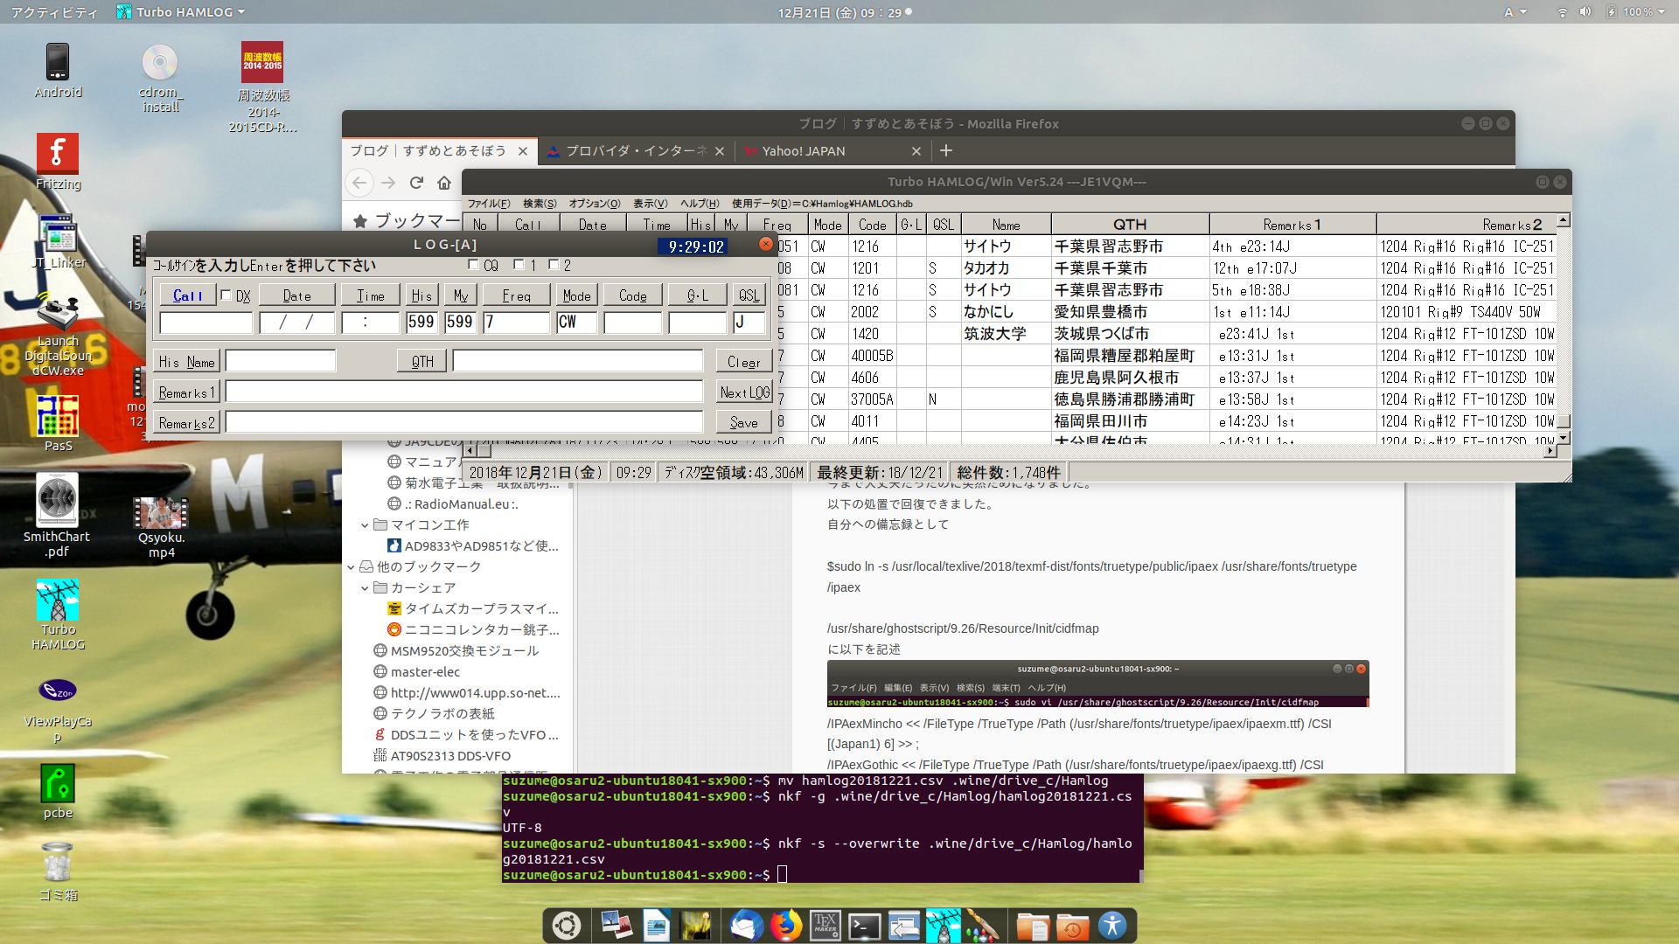Collapse the マイコン工作 bookmark folder
The height and width of the screenshot is (944, 1679).
pos(365,525)
